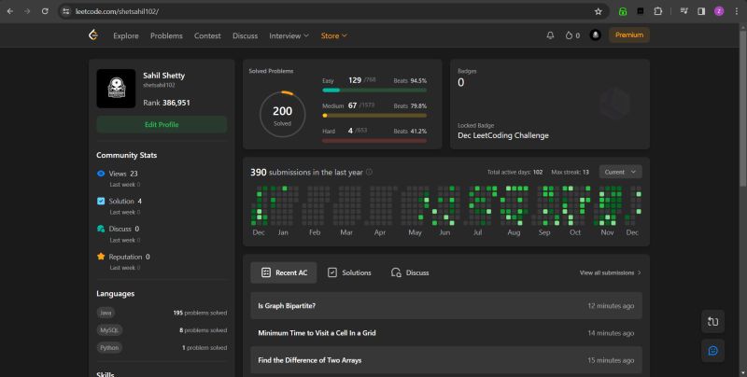Open the floating feedback chat button
The image size is (747, 377).
click(x=712, y=351)
